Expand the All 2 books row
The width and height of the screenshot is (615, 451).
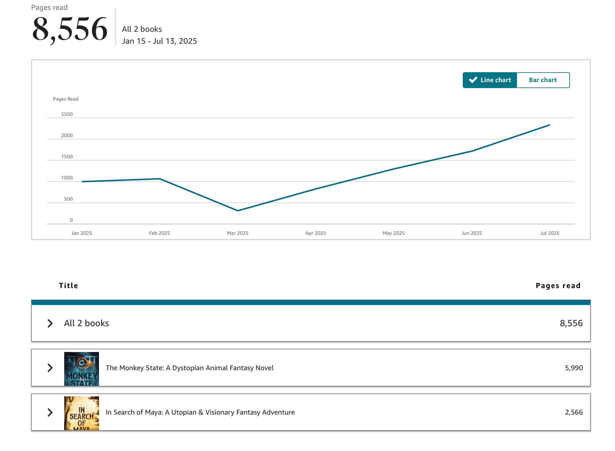pos(50,323)
